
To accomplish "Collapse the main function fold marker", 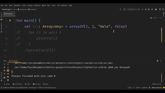I will 14,20.
